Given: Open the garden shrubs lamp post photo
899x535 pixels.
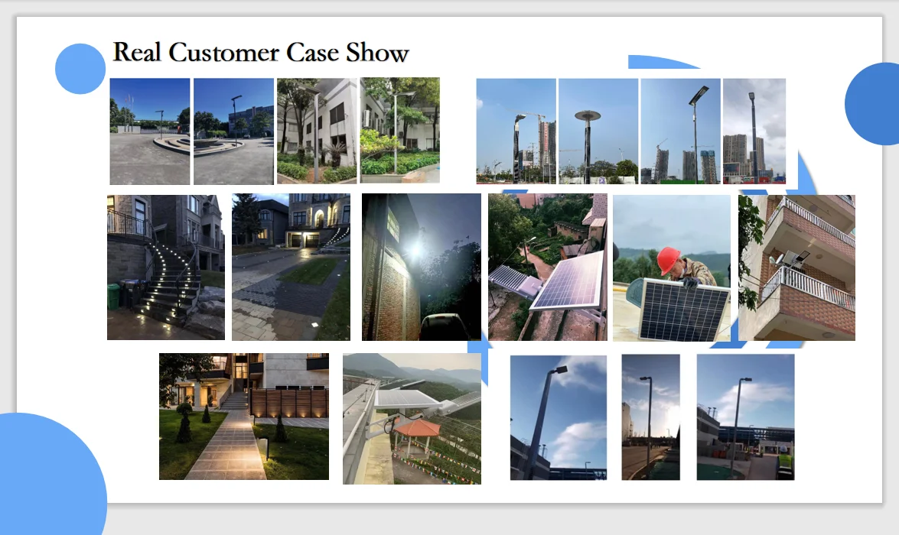Looking at the screenshot, I should (x=400, y=131).
